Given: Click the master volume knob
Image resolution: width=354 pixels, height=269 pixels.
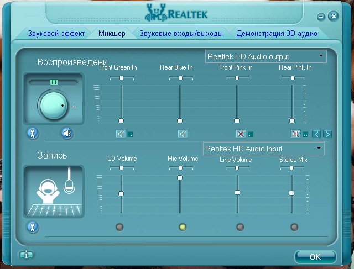Looking at the screenshot, I should (54, 106).
